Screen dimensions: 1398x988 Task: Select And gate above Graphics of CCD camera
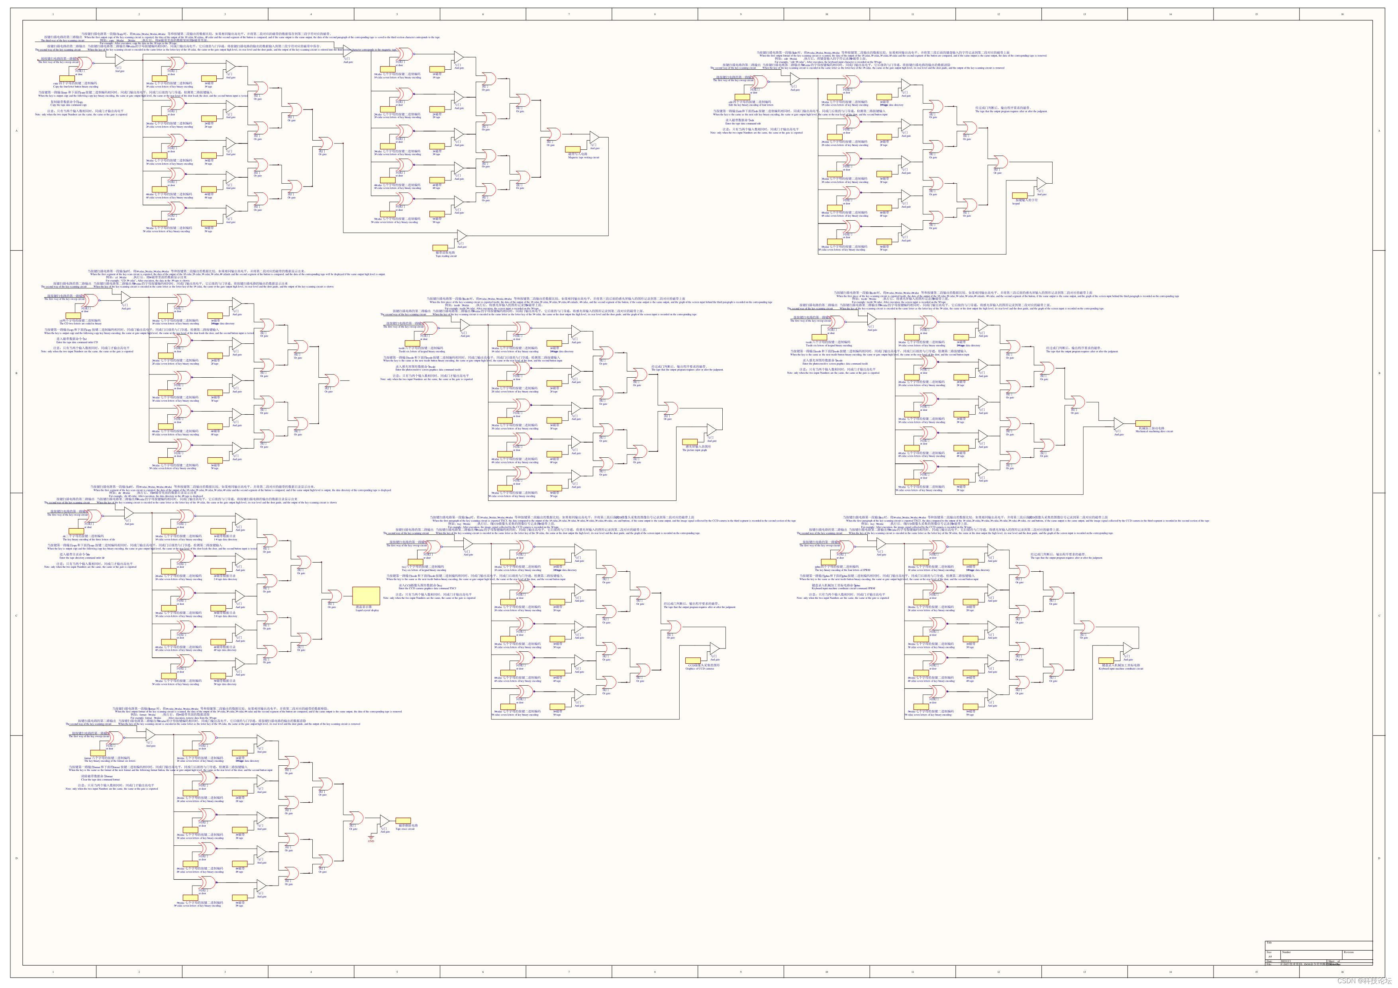coord(714,648)
